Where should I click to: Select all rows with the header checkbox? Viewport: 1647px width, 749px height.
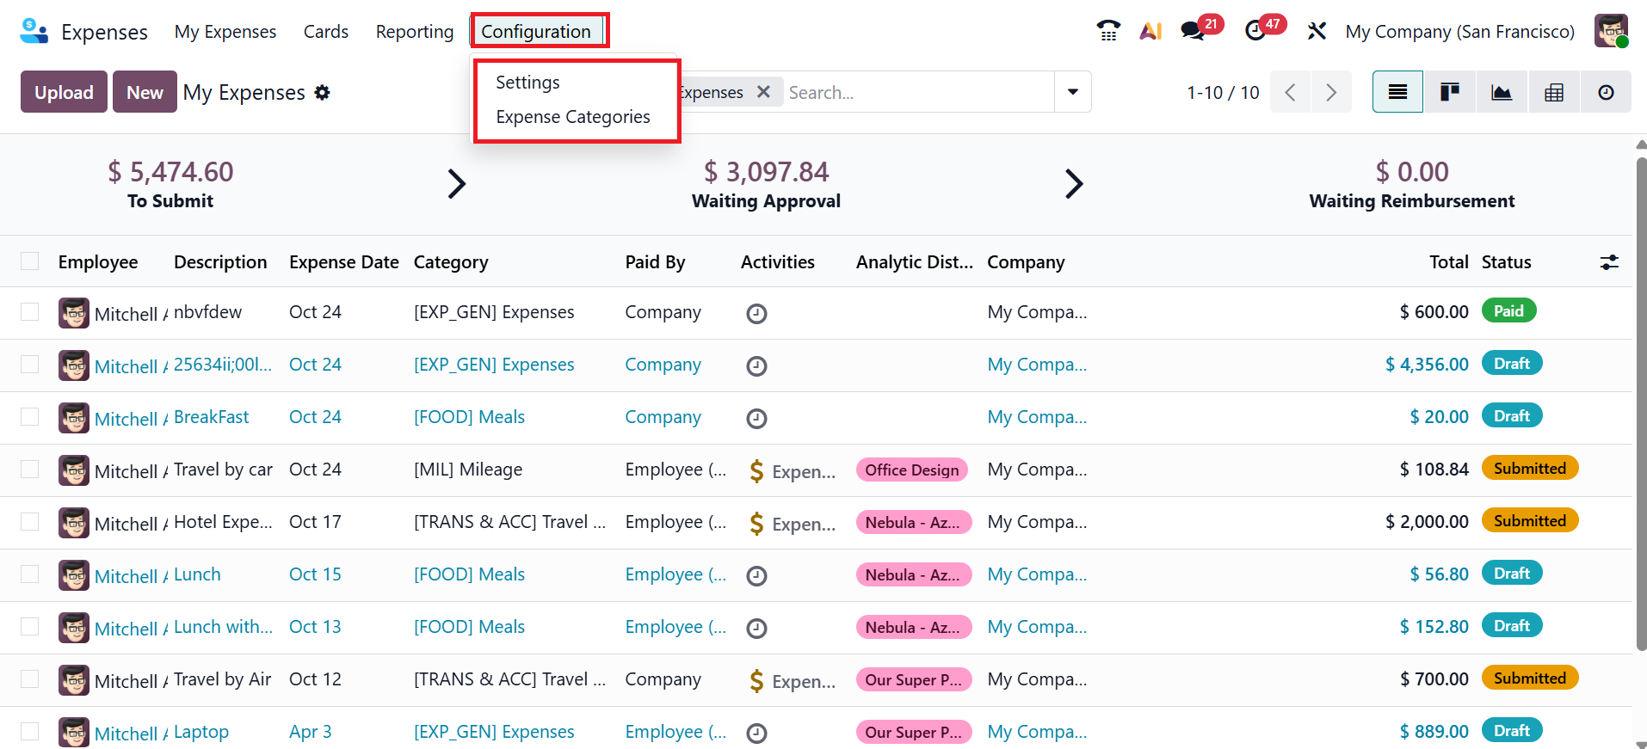pyautogui.click(x=30, y=261)
